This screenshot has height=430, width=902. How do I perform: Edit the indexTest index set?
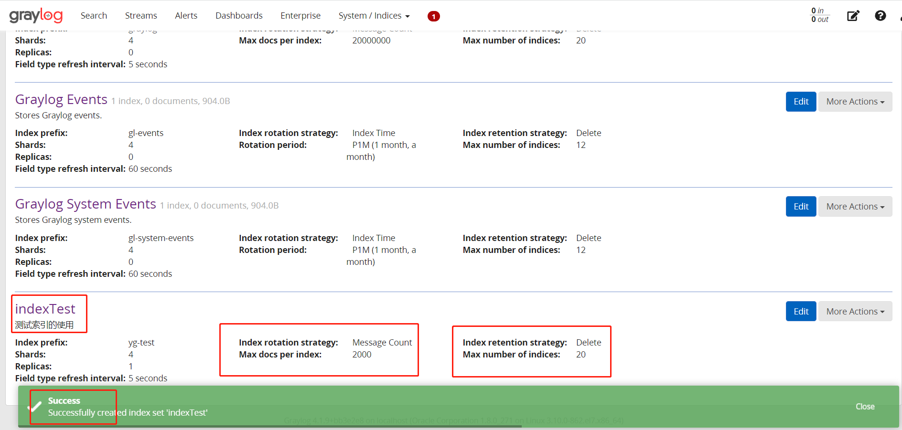(801, 312)
